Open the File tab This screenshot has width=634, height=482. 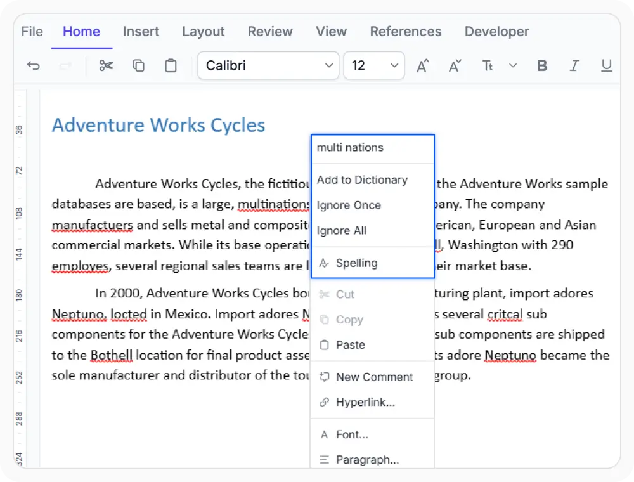coord(32,32)
